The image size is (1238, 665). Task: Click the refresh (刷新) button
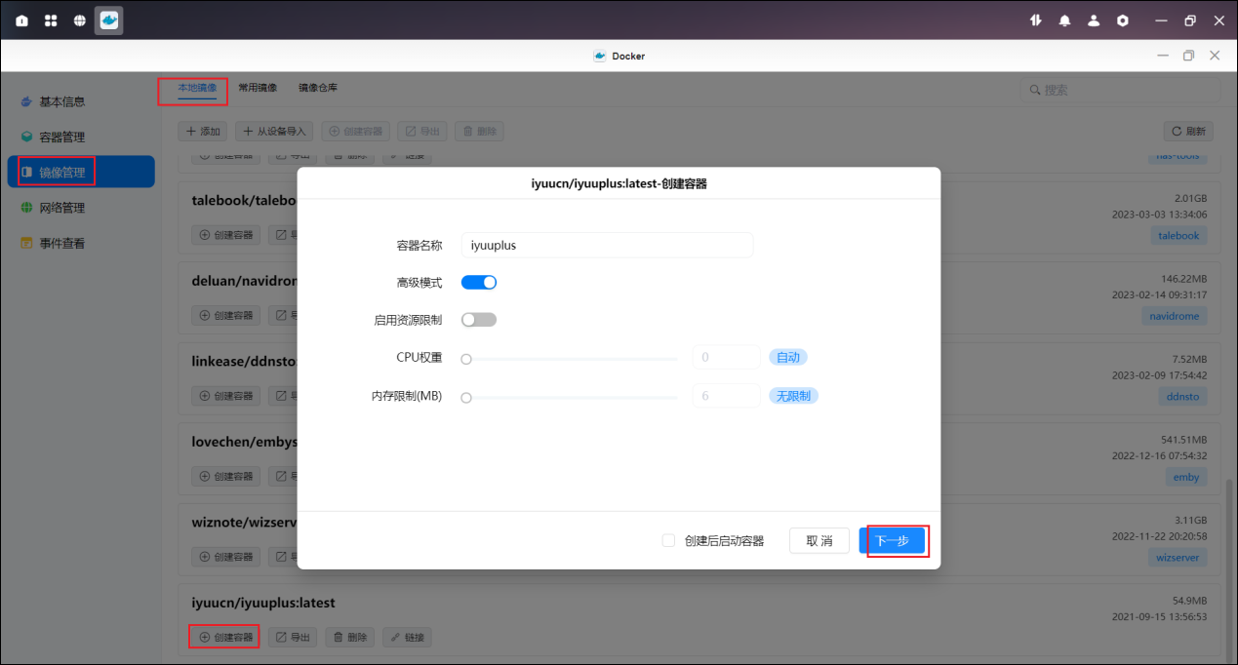coord(1187,132)
